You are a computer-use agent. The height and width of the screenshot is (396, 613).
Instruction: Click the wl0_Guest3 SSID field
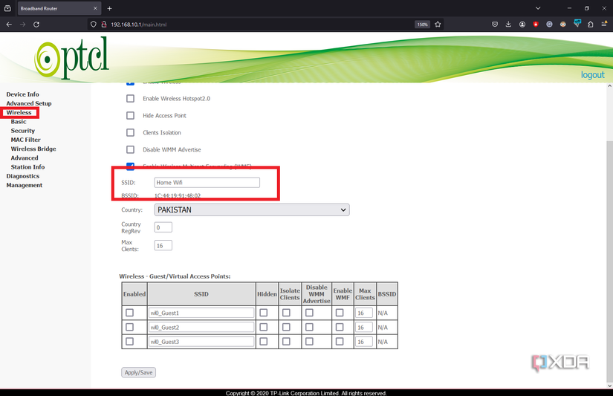click(x=201, y=341)
